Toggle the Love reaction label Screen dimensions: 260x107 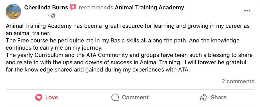[x=52, y=97]
